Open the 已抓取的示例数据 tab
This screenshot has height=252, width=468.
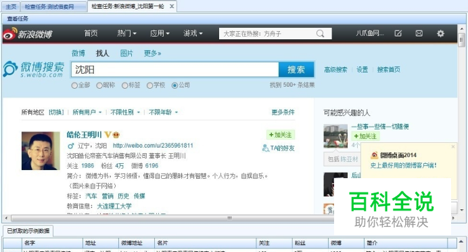(x=28, y=231)
